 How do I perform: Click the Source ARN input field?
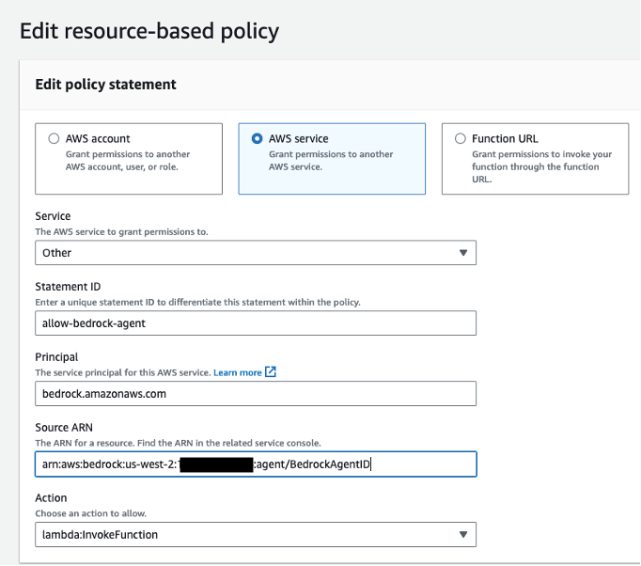[x=256, y=464]
